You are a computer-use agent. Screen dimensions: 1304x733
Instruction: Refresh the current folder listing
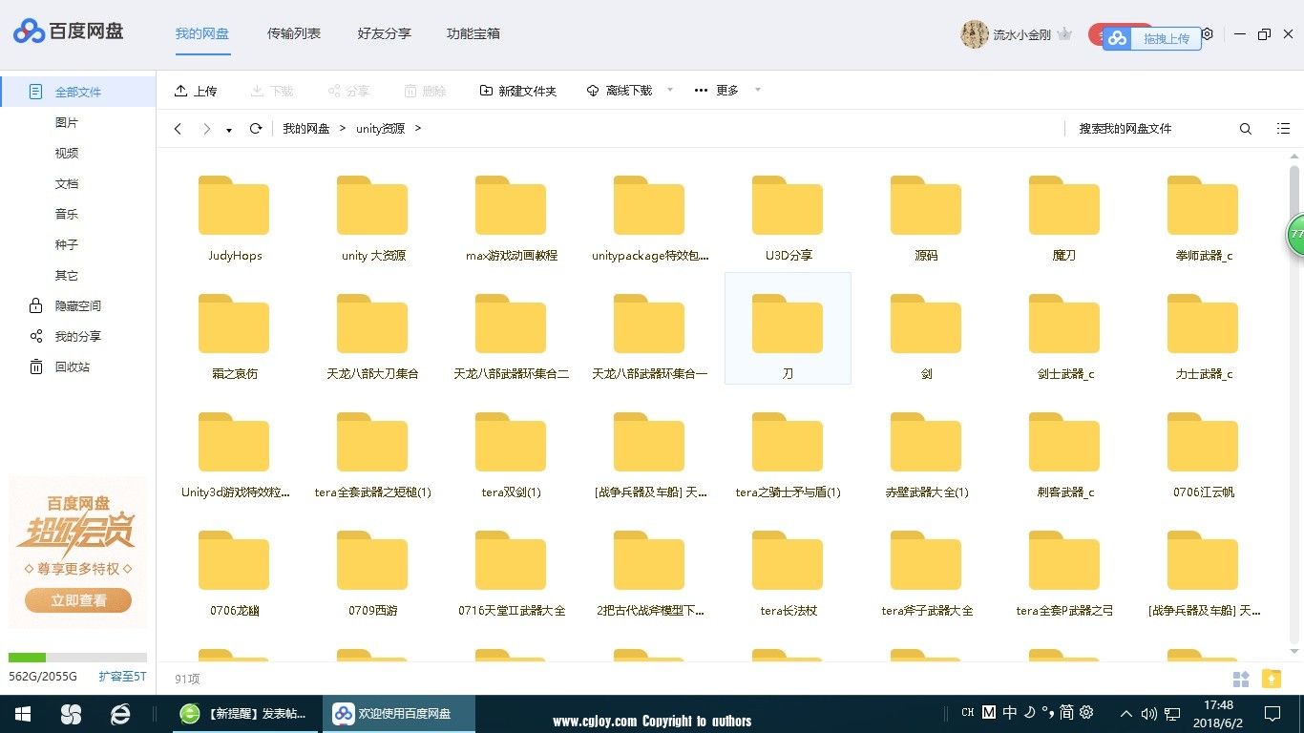point(256,129)
